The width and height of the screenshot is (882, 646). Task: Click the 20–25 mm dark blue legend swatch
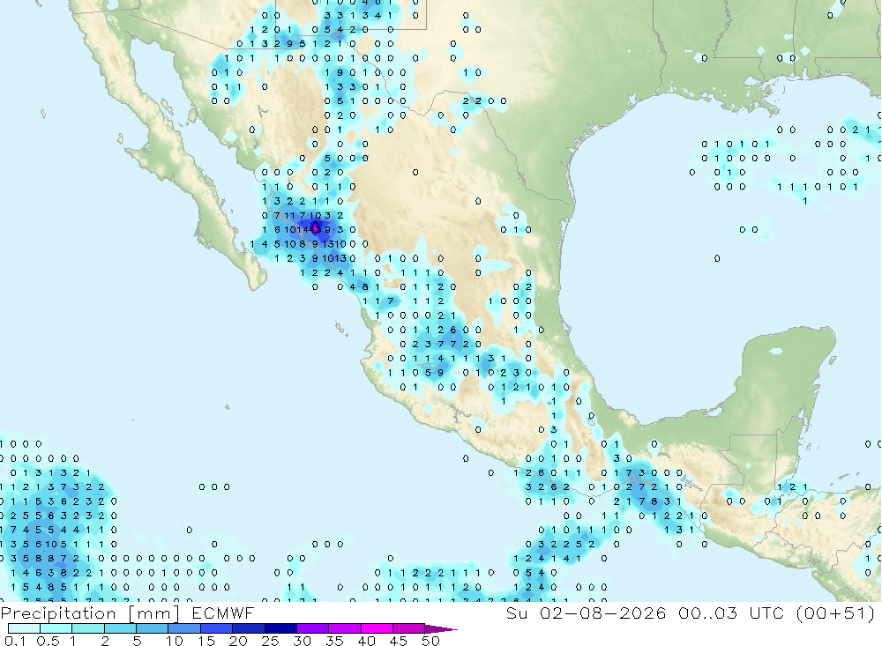[248, 628]
